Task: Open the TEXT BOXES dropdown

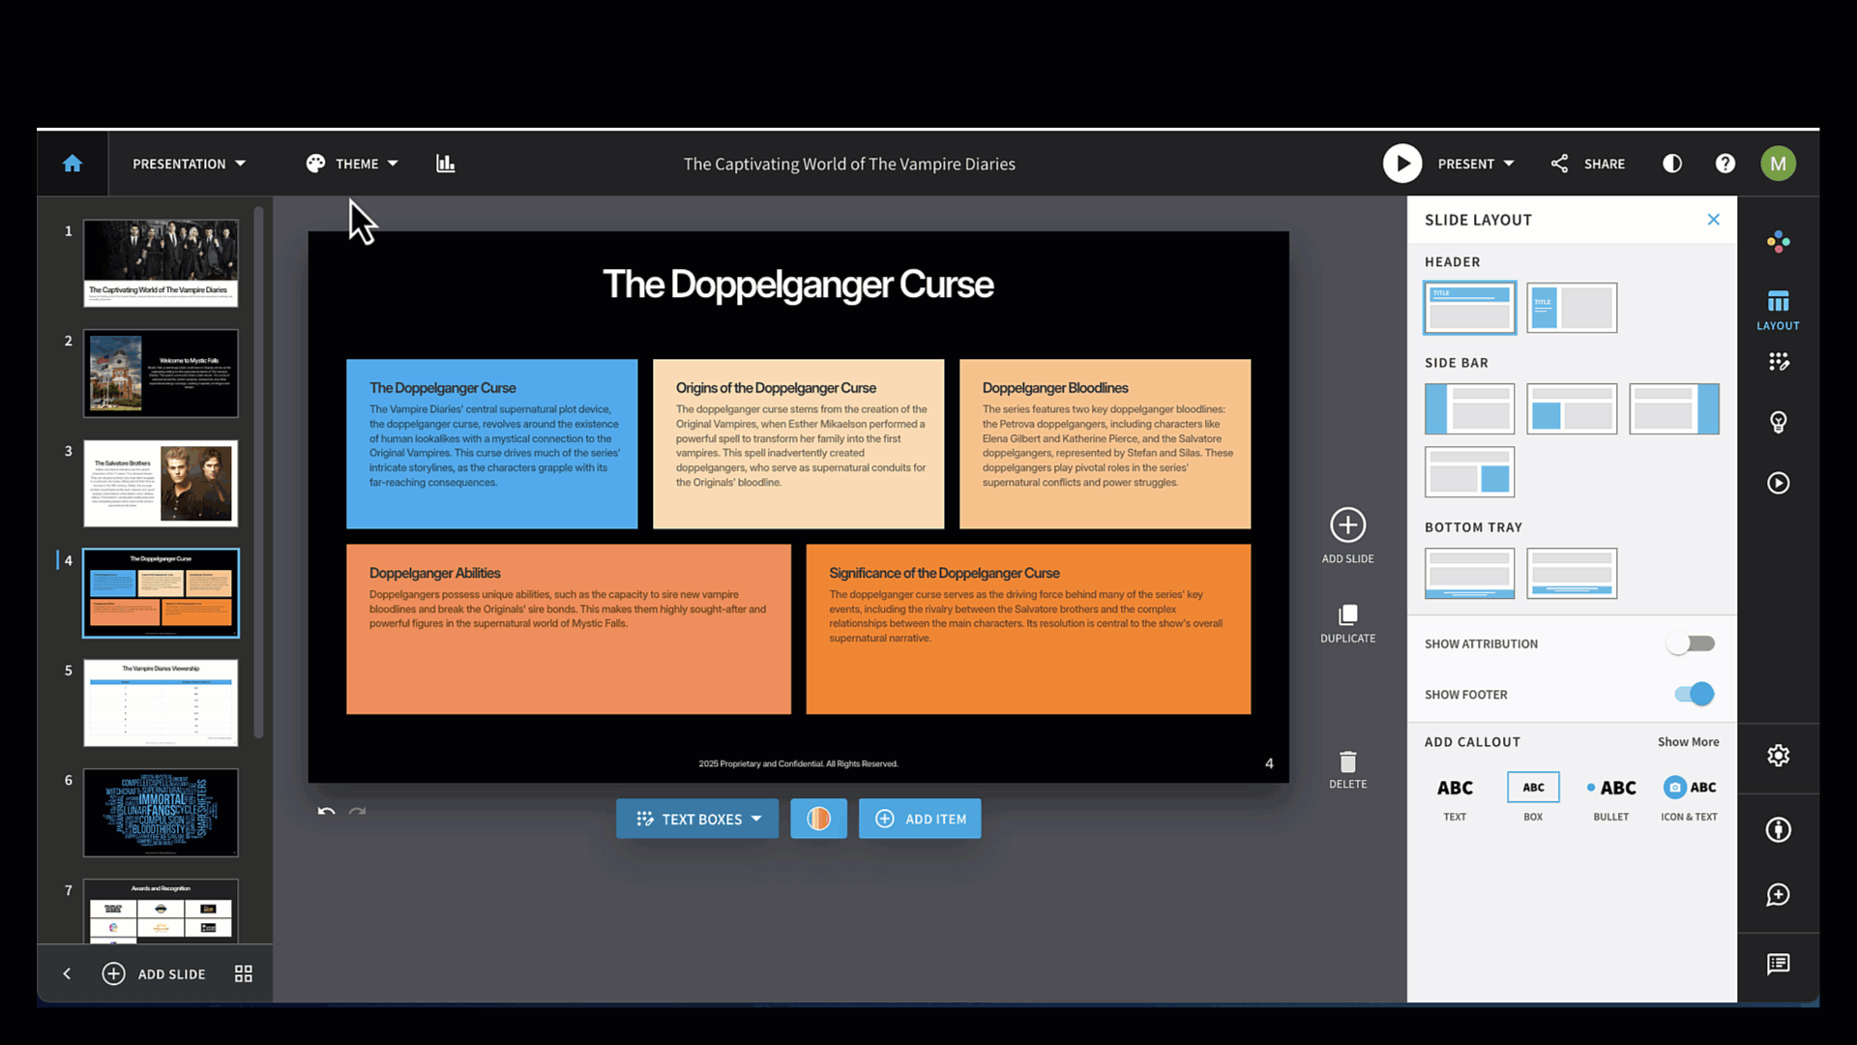Action: point(697,819)
